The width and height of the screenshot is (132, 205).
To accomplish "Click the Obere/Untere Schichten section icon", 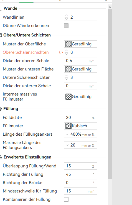I will (x=1, y=35).
